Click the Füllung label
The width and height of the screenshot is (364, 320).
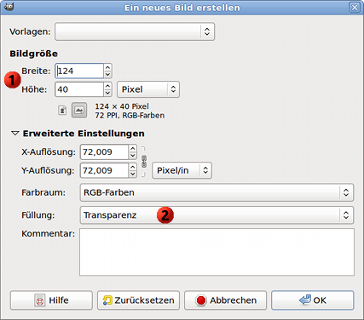[x=38, y=215]
